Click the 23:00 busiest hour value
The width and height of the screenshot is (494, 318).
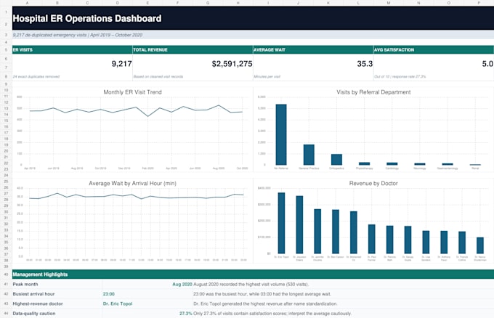tap(109, 294)
